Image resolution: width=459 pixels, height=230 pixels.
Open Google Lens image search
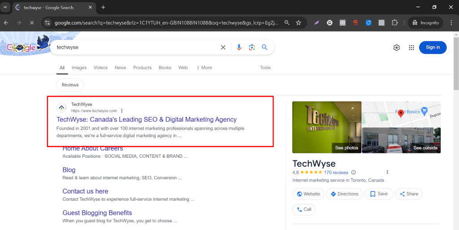[x=252, y=48]
